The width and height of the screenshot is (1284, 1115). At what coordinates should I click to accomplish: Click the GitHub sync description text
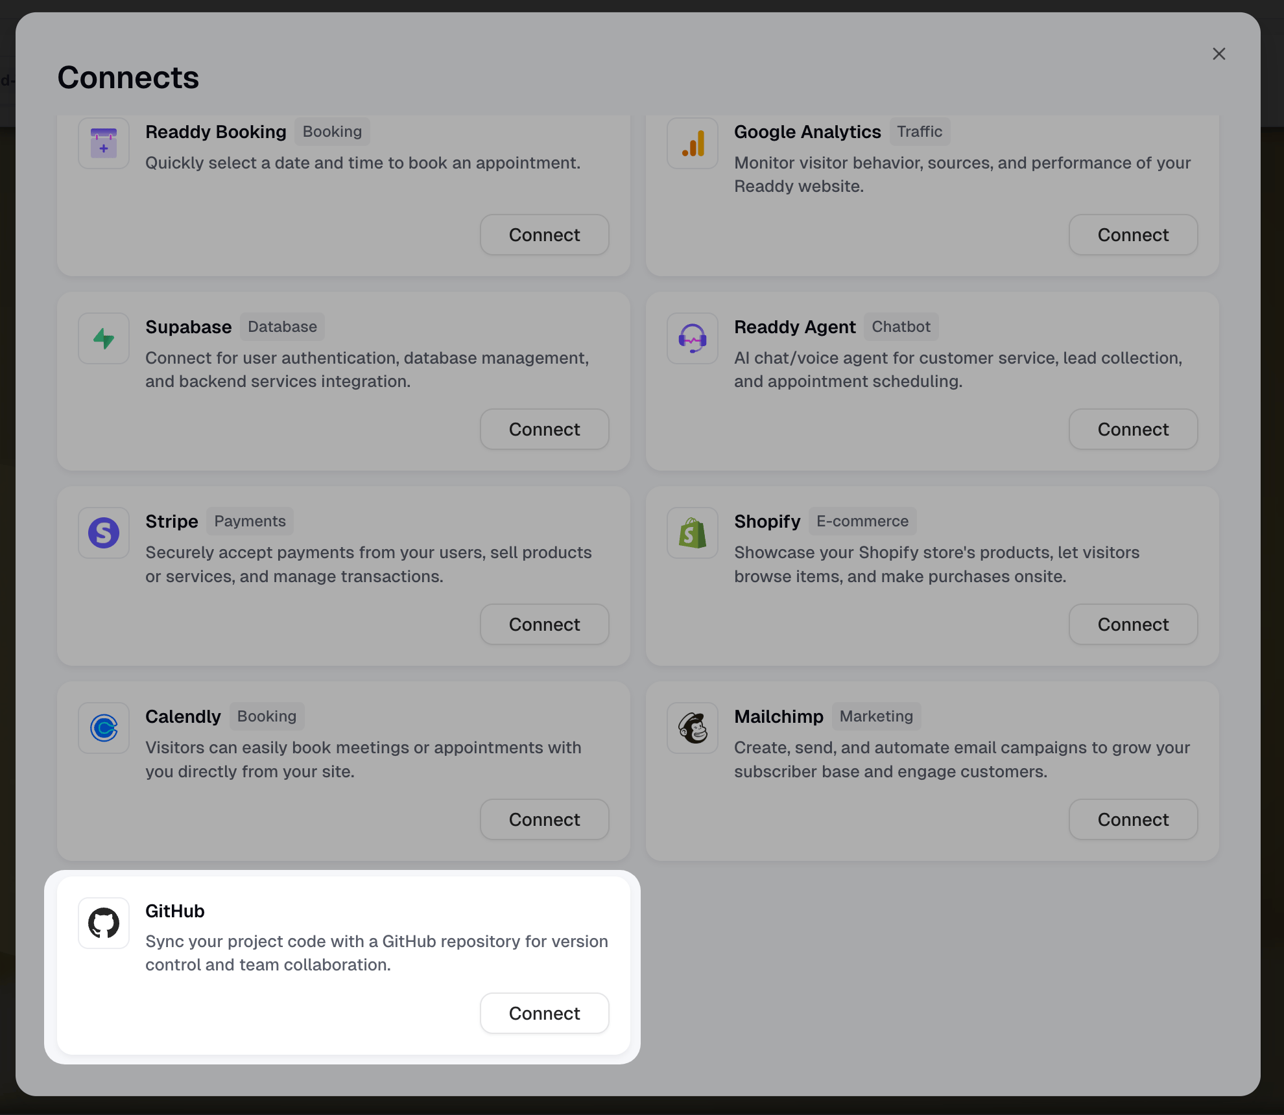point(377,953)
